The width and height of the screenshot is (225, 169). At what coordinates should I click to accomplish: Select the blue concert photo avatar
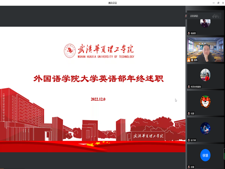205,128
